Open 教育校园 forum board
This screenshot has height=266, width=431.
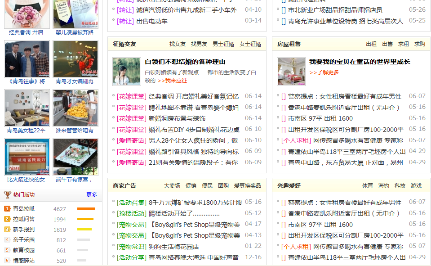24,250
